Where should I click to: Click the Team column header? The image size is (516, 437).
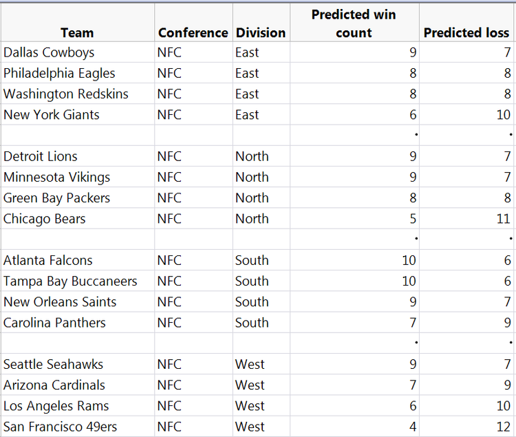click(x=77, y=32)
